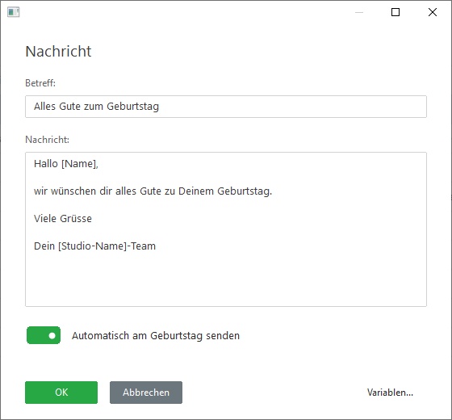This screenshot has width=452, height=420.
Task: Click the word 'Geburtstag' in the subject
Action: pyautogui.click(x=132, y=107)
